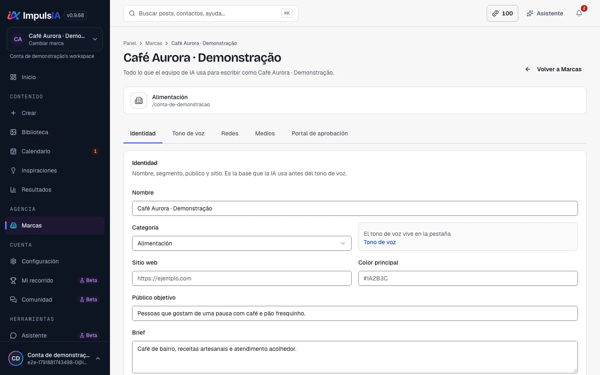Expand the Café Aurora brand switcher

pyautogui.click(x=55, y=39)
